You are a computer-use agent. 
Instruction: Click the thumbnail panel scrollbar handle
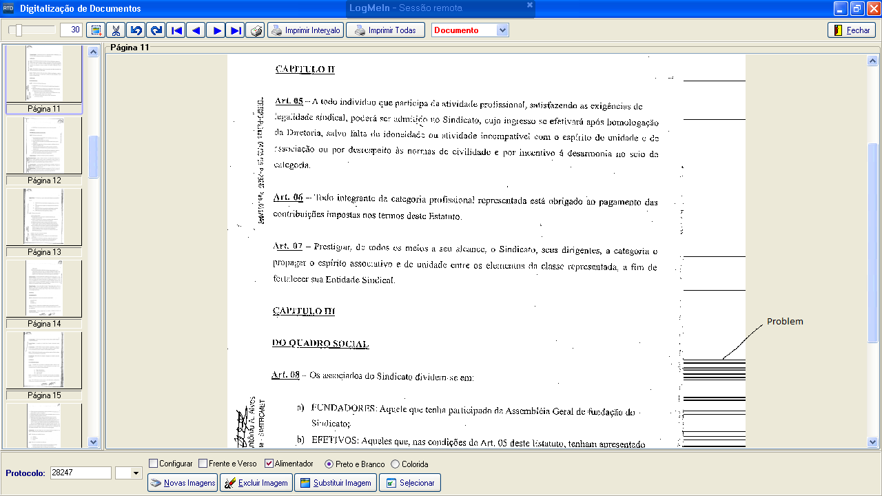click(x=94, y=157)
